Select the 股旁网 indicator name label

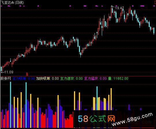click(6, 79)
